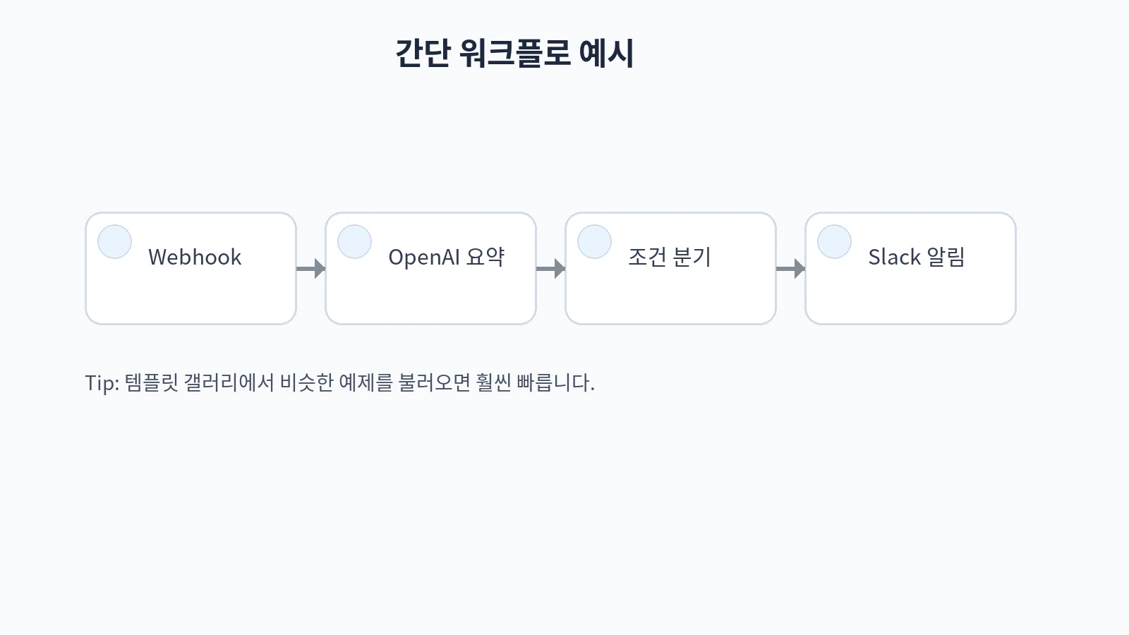Click the OpenAI 요약 label text
This screenshot has width=1129, height=635.
pos(446,257)
